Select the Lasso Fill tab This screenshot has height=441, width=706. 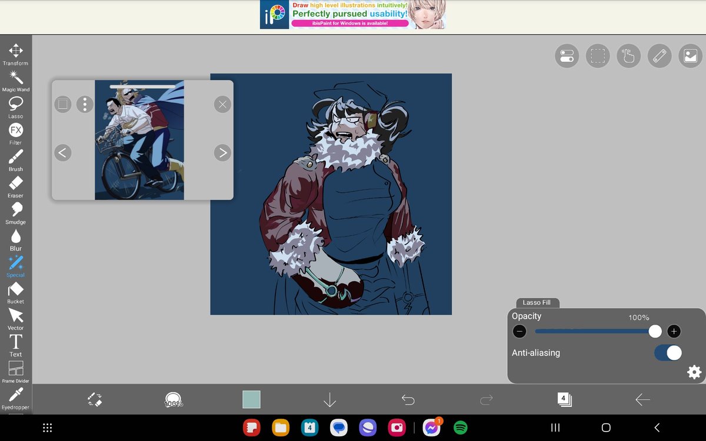[537, 303]
